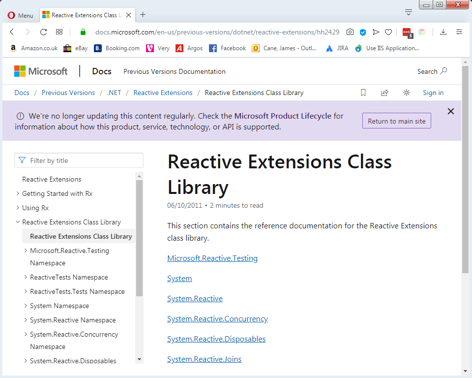Image resolution: width=472 pixels, height=378 pixels.
Task: Open the Cane, James - Outlook bookmark
Action: coord(284,48)
